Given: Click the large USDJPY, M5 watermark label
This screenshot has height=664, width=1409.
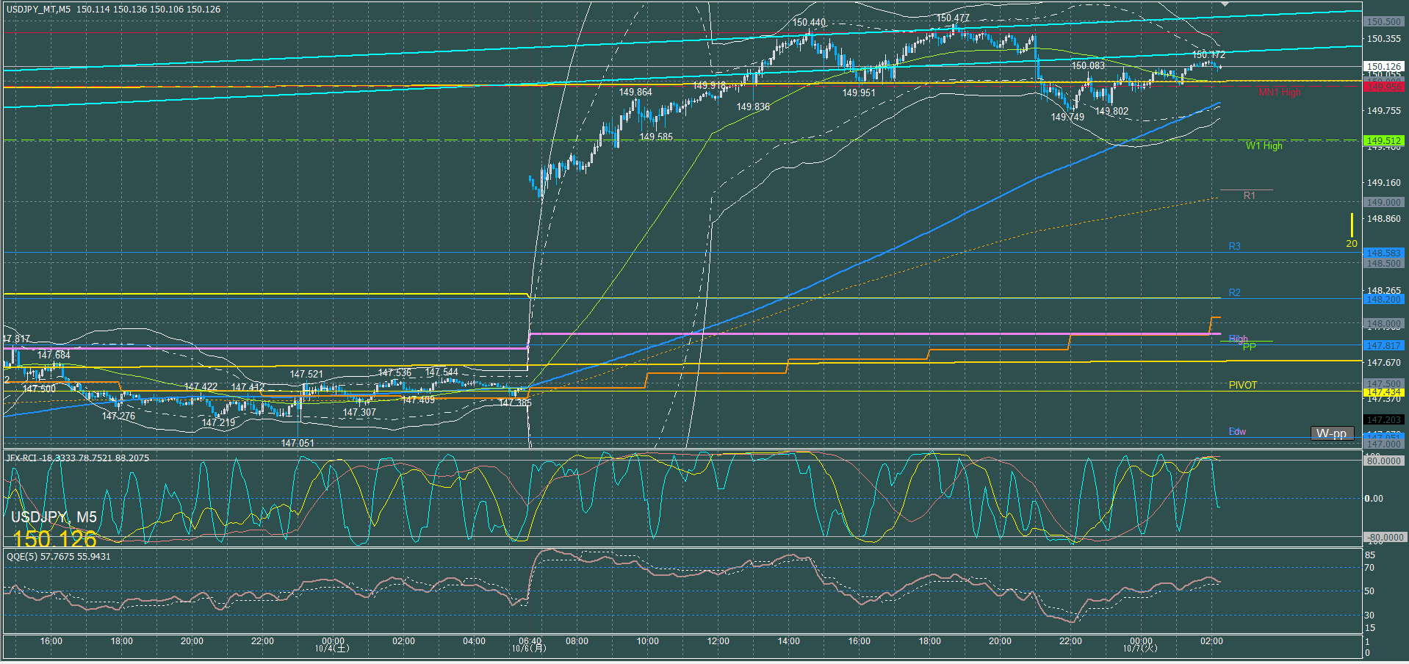Looking at the screenshot, I should [x=54, y=517].
